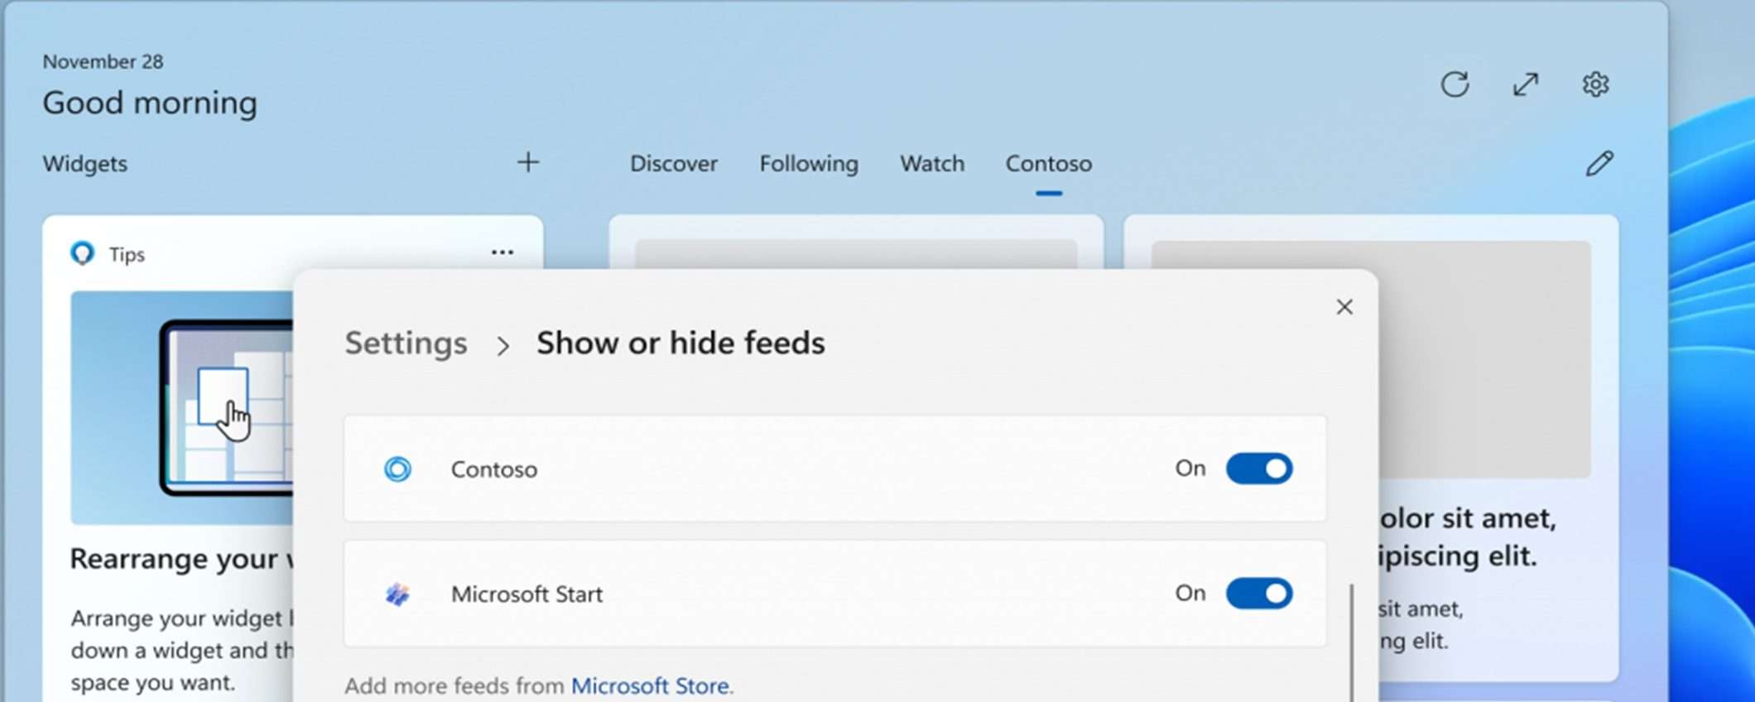The height and width of the screenshot is (702, 1755).
Task: Switch to the Discover tab
Action: pos(674,164)
